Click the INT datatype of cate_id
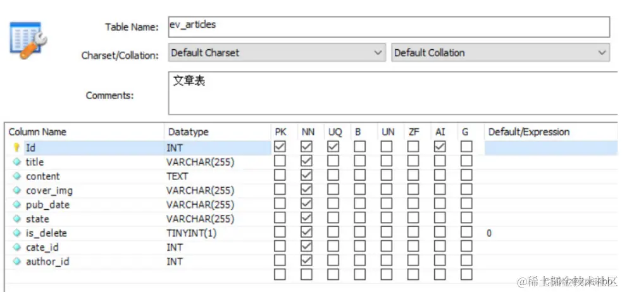The width and height of the screenshot is (622, 292). coord(175,248)
